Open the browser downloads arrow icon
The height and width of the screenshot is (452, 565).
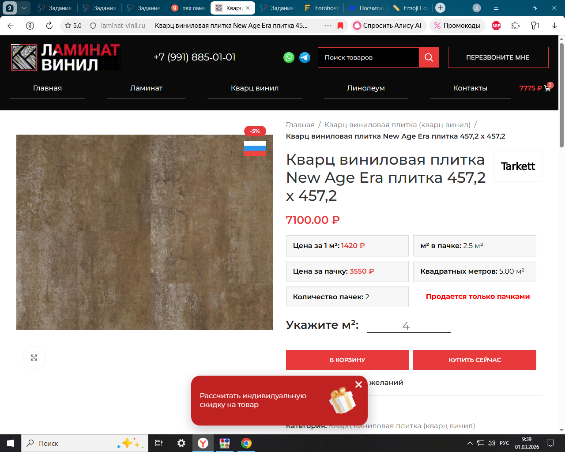[554, 26]
